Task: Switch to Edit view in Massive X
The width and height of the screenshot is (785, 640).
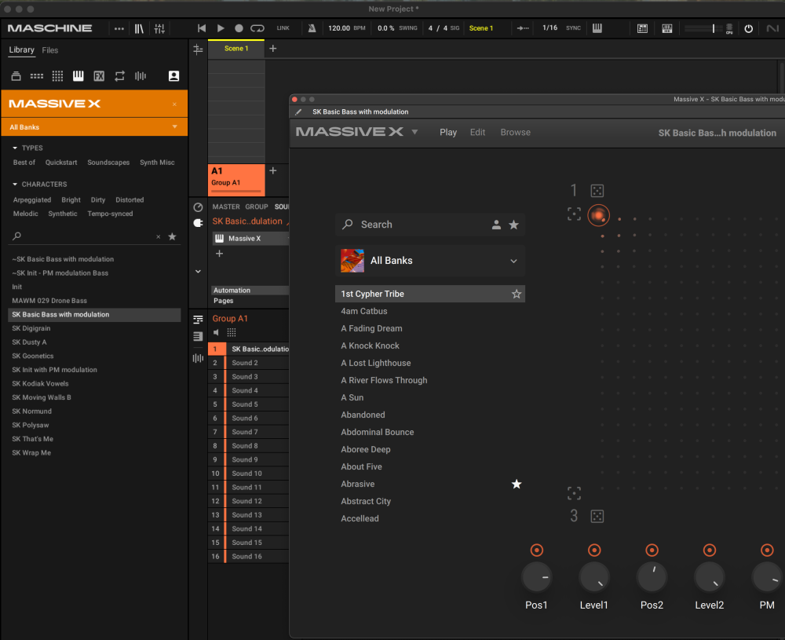Action: tap(477, 132)
